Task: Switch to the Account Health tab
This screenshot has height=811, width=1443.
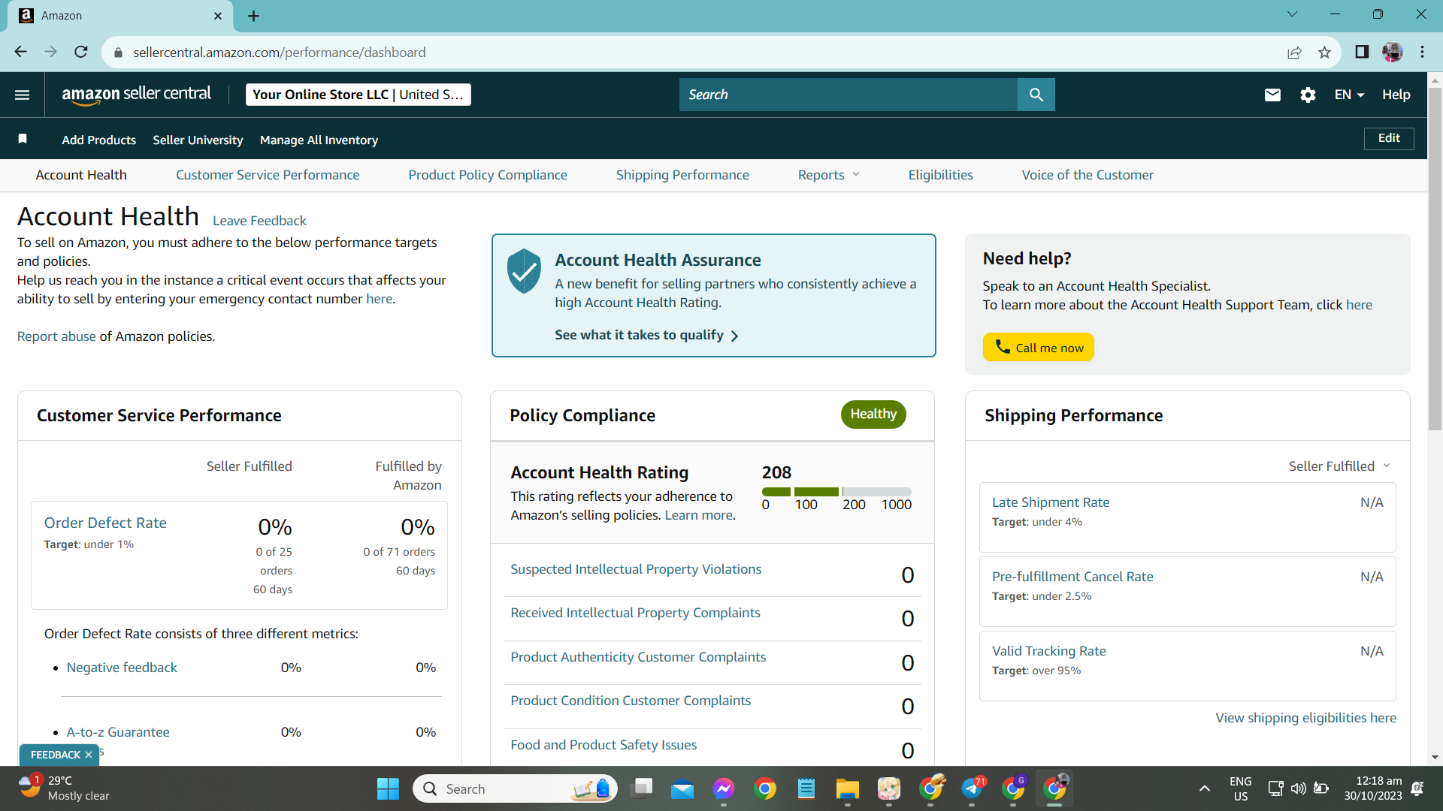Action: 81,175
